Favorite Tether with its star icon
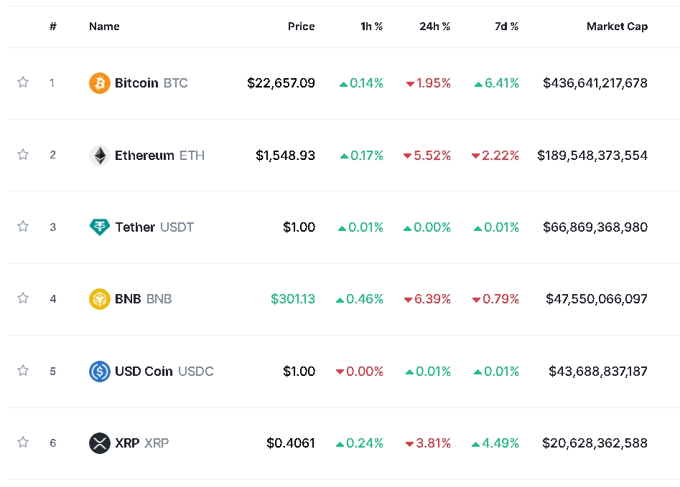Image resolution: width=680 pixels, height=487 pixels. click(23, 227)
